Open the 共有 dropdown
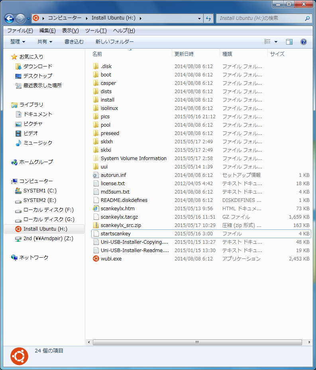 click(45, 42)
